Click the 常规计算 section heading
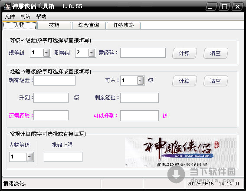This screenshot has height=191, width=246. (x=48, y=134)
